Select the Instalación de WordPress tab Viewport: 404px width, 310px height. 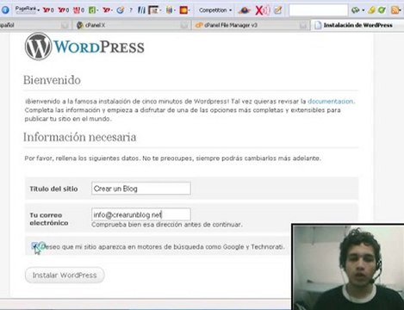(x=357, y=25)
